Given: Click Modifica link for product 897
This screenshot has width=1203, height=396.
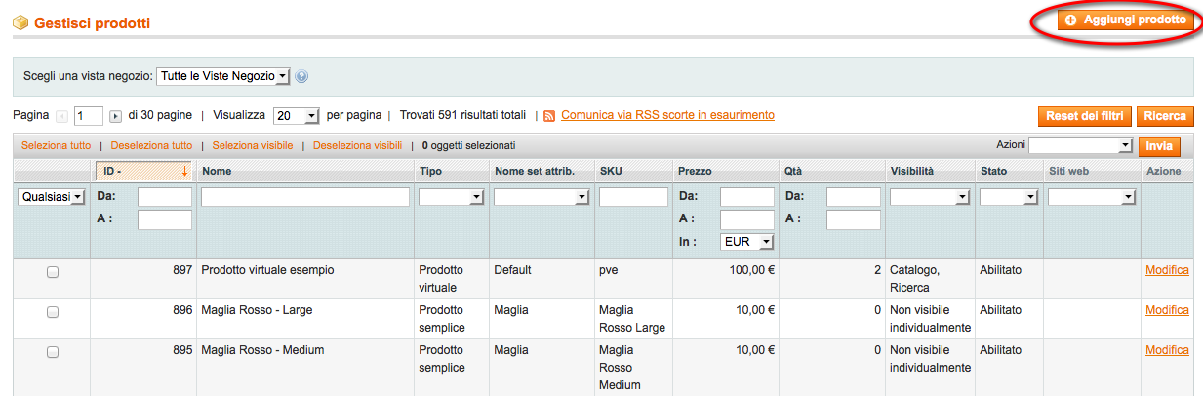Looking at the screenshot, I should [1167, 270].
